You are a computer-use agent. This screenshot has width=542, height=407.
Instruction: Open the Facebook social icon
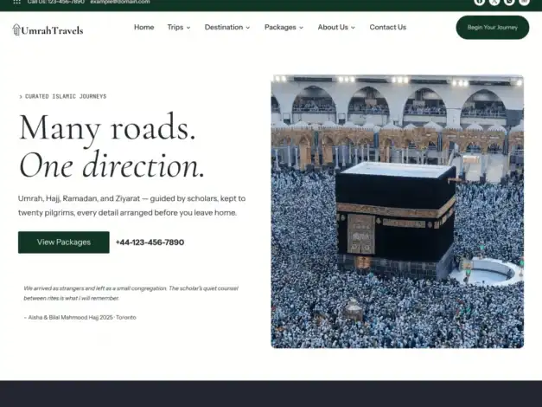pyautogui.click(x=480, y=2)
